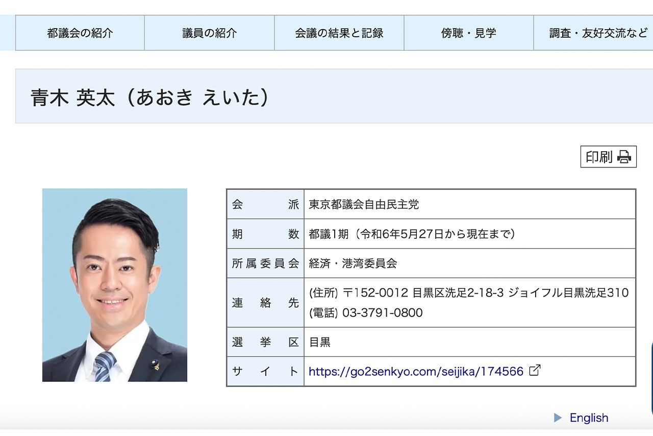Click the external link icon after the URL
Screen dimensions: 653x436
pyautogui.click(x=535, y=371)
